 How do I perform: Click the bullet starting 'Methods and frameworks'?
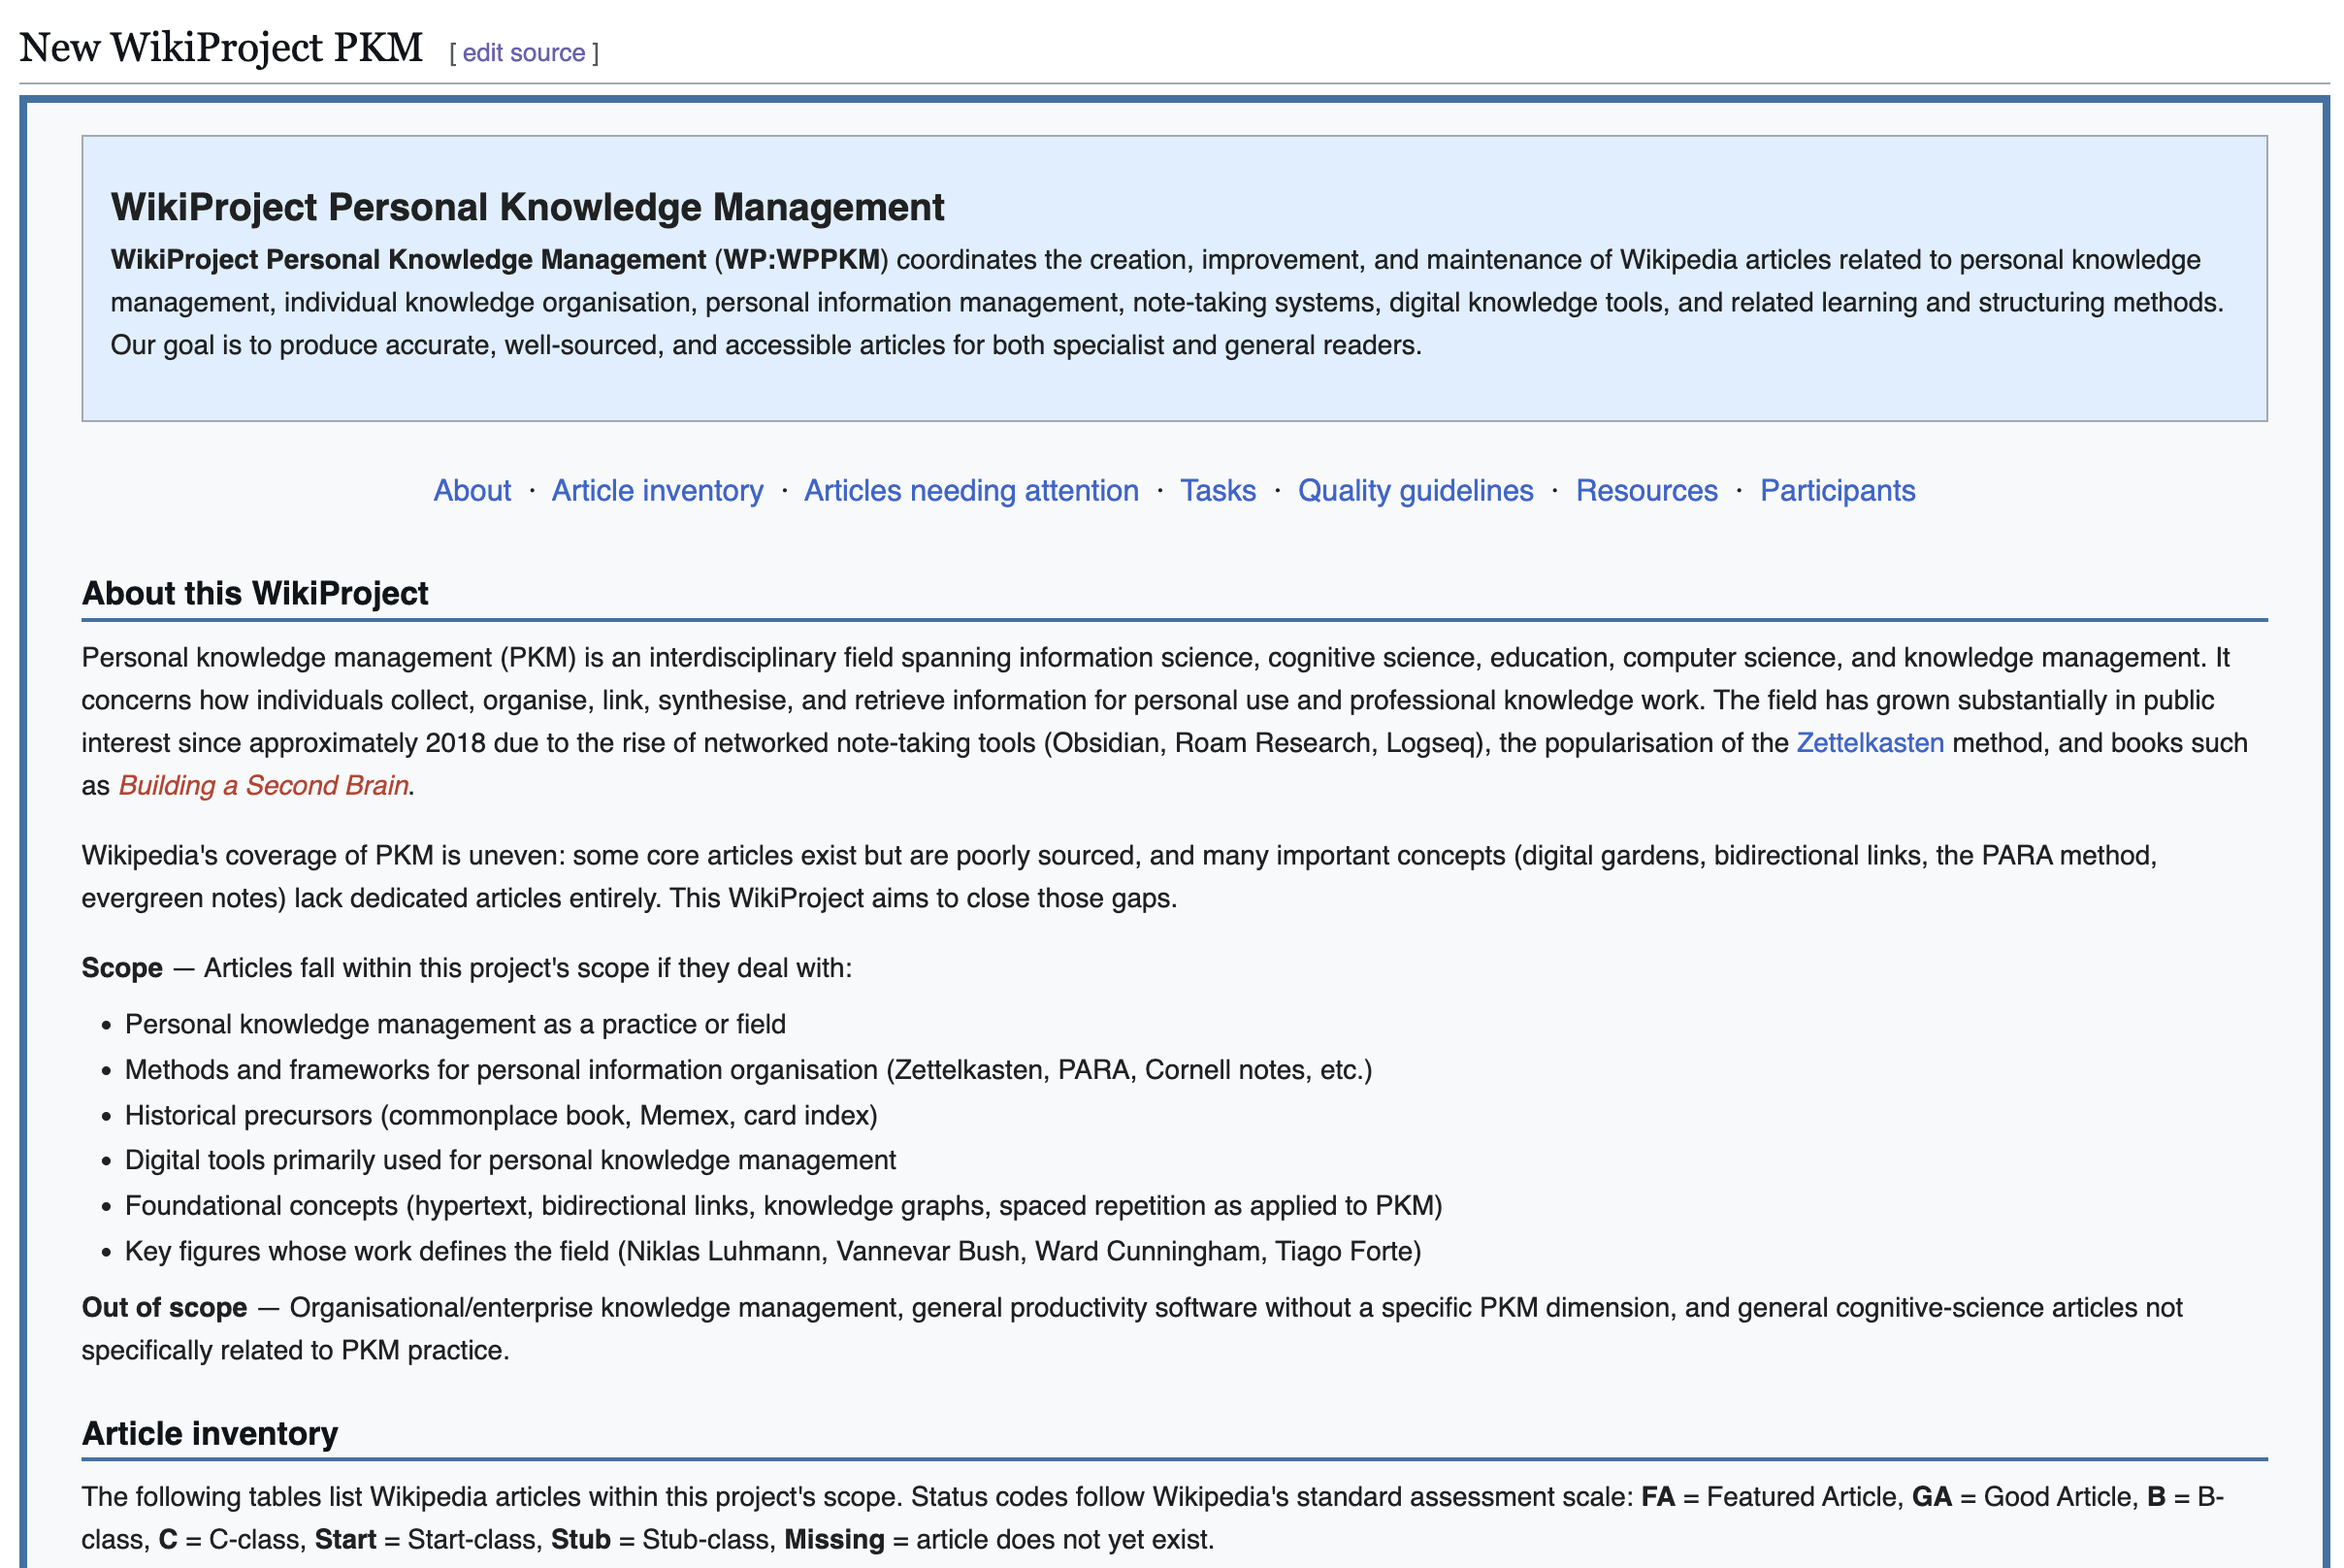click(748, 1070)
